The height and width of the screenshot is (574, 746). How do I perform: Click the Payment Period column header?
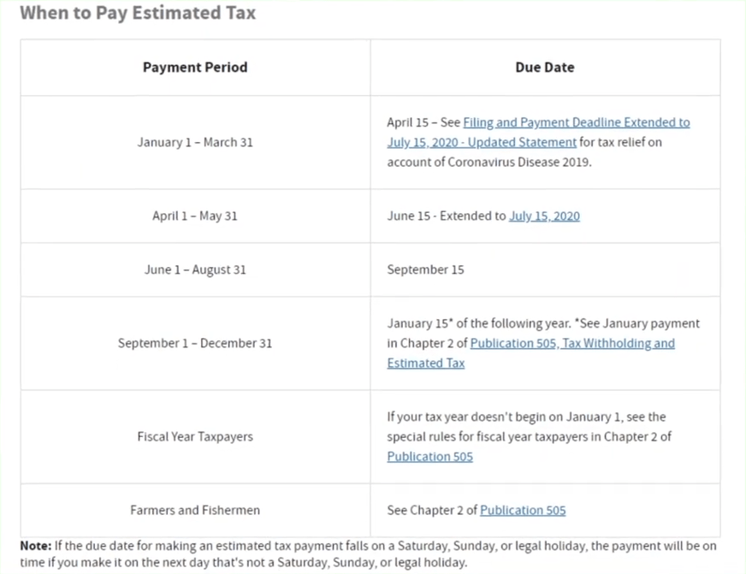[x=195, y=67]
